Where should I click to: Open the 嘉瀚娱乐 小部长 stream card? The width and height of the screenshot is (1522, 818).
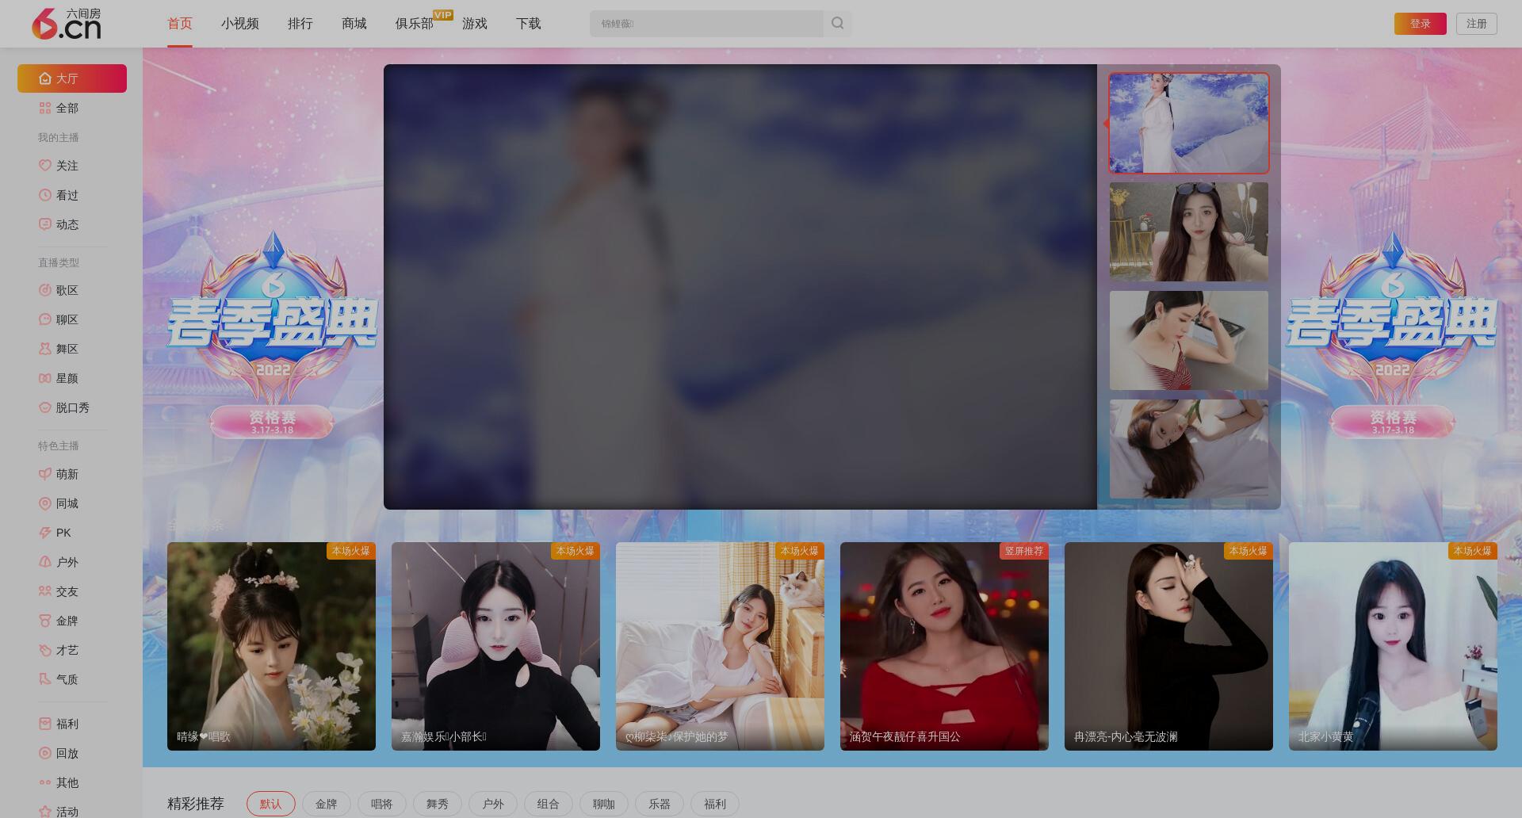click(495, 646)
